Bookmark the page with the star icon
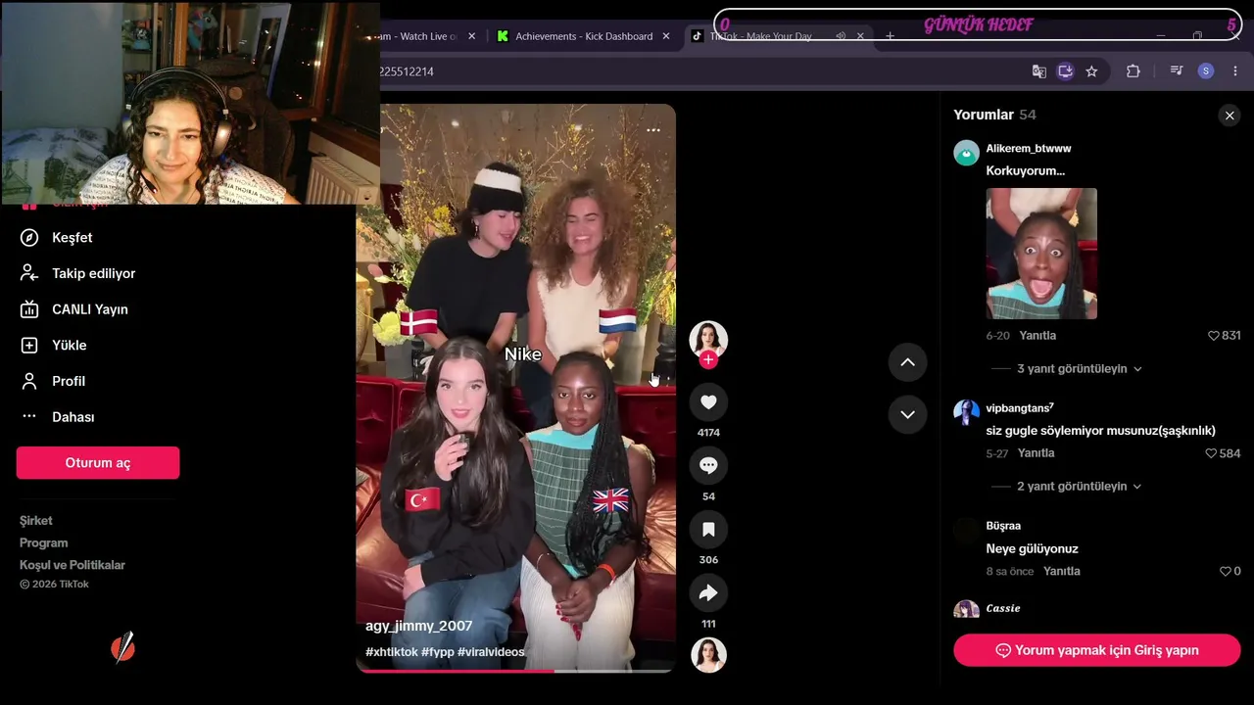 coord(1091,71)
